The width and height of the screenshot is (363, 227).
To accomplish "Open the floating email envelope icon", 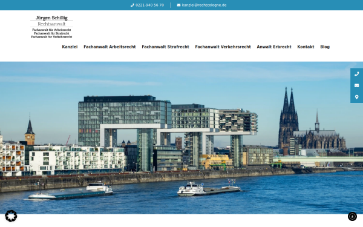I will (356, 85).
